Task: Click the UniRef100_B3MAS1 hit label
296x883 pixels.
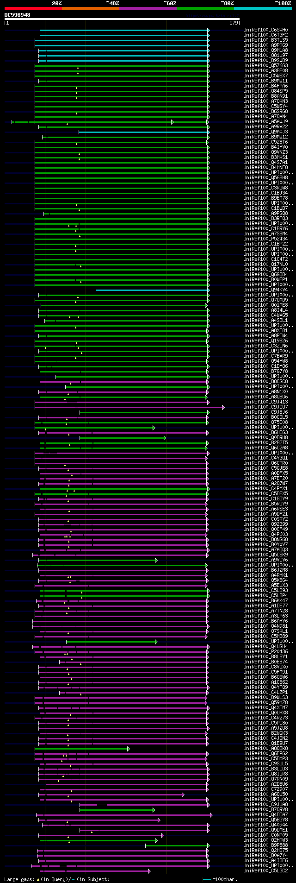Action: point(265,158)
